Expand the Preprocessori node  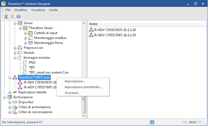[x=15, y=48]
